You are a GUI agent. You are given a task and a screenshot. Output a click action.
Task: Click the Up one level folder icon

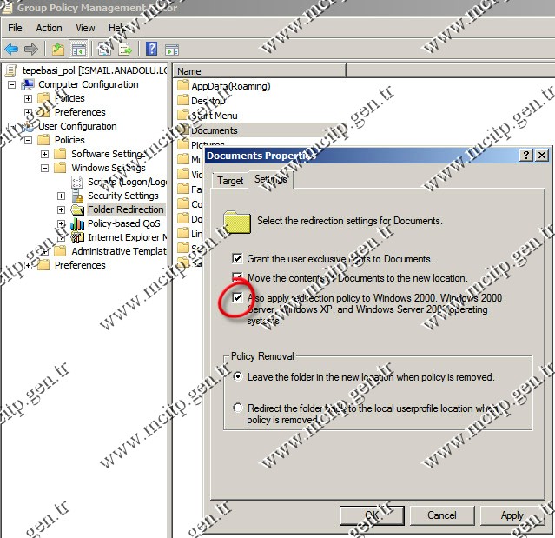(x=57, y=49)
